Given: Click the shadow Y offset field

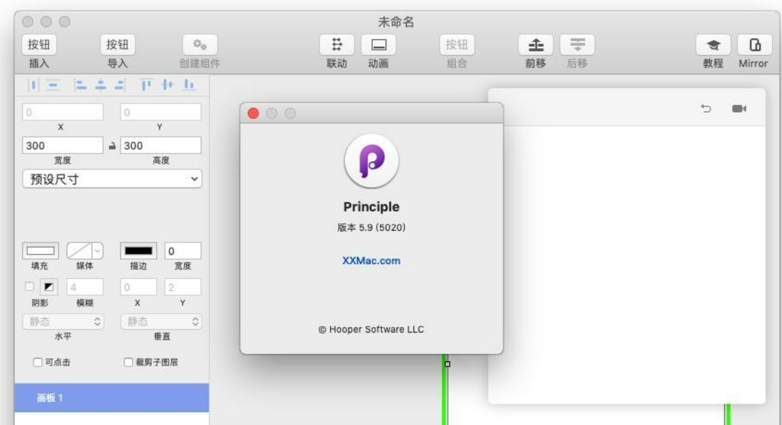Looking at the screenshot, I should point(183,287).
